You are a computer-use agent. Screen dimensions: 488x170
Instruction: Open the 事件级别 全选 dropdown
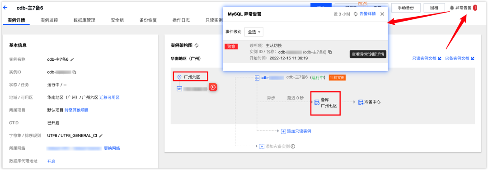(254, 32)
